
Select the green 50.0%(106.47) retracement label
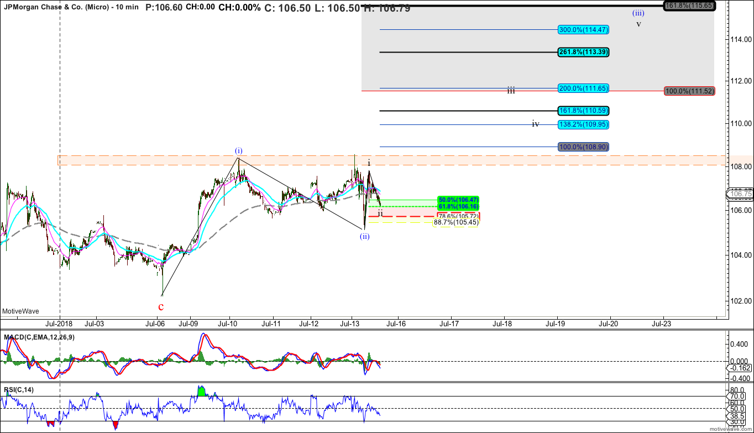click(x=458, y=200)
